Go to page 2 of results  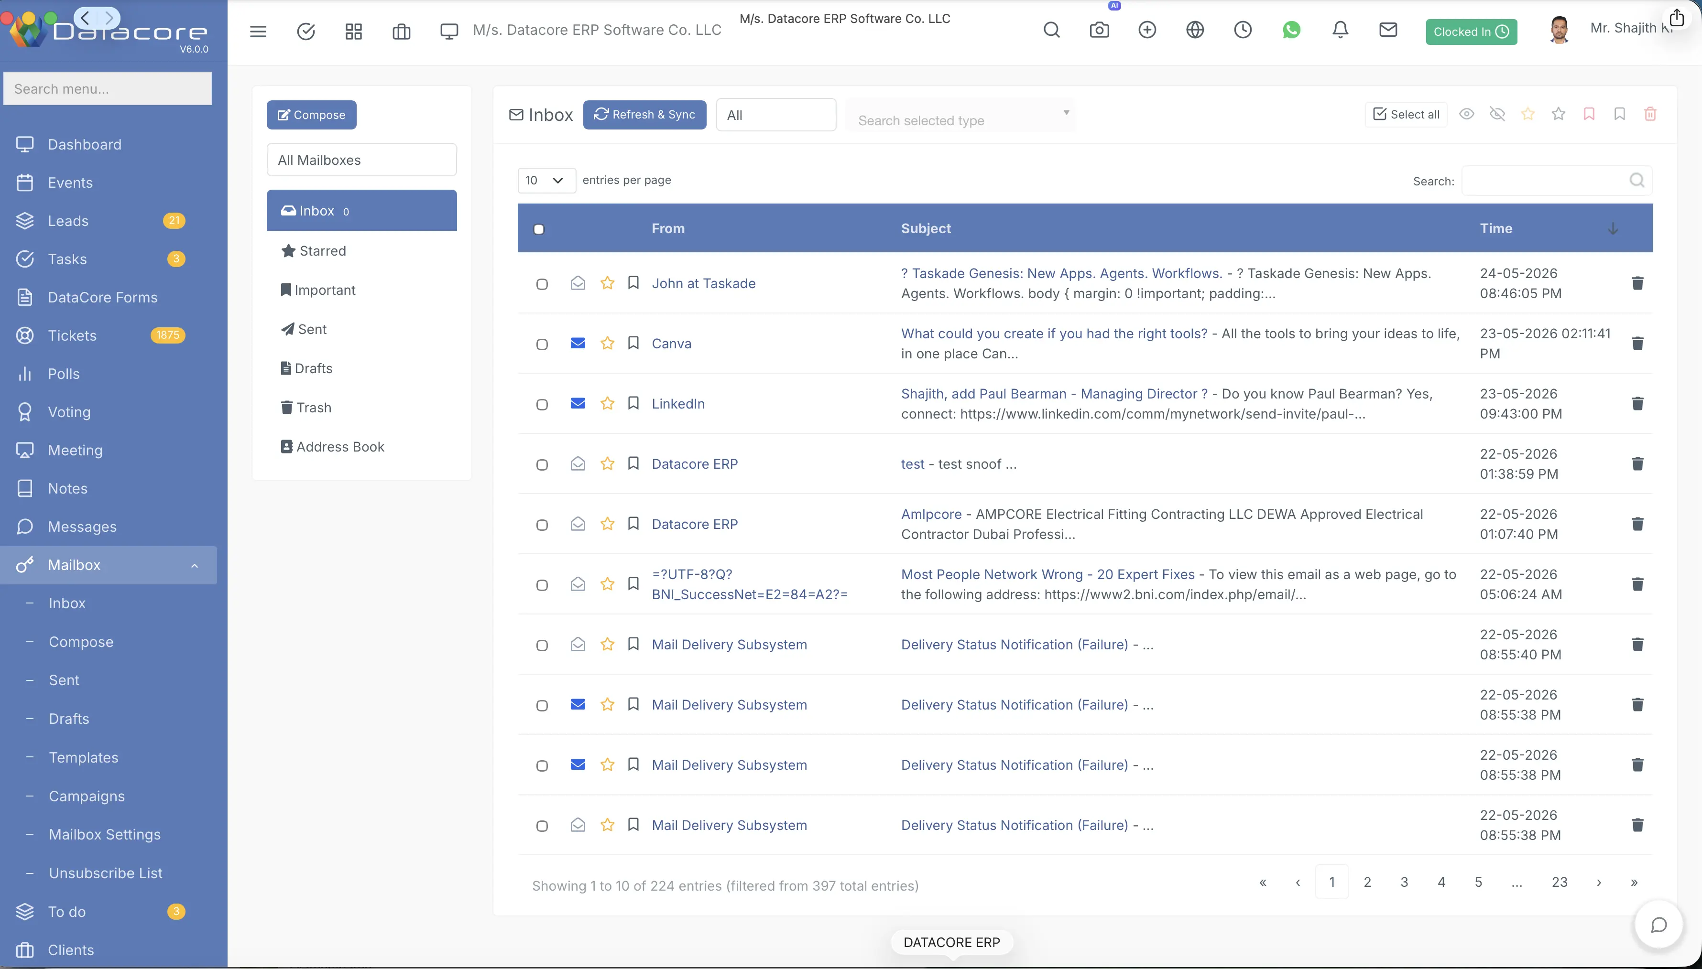(1367, 882)
